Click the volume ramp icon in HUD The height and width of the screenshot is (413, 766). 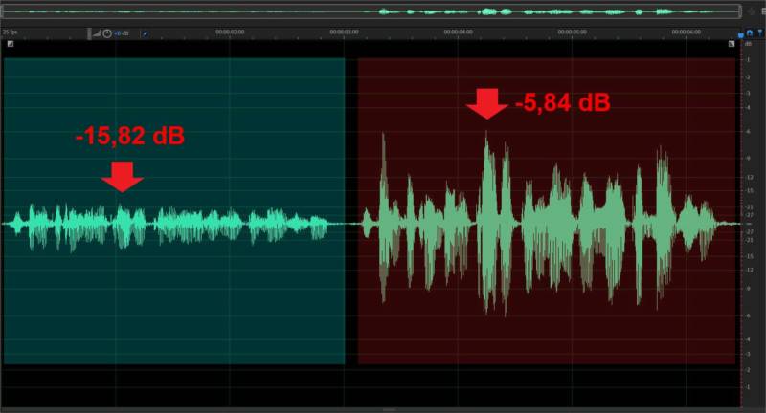point(97,33)
